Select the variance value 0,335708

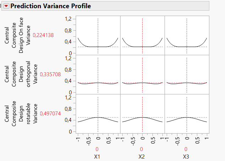[50, 74]
